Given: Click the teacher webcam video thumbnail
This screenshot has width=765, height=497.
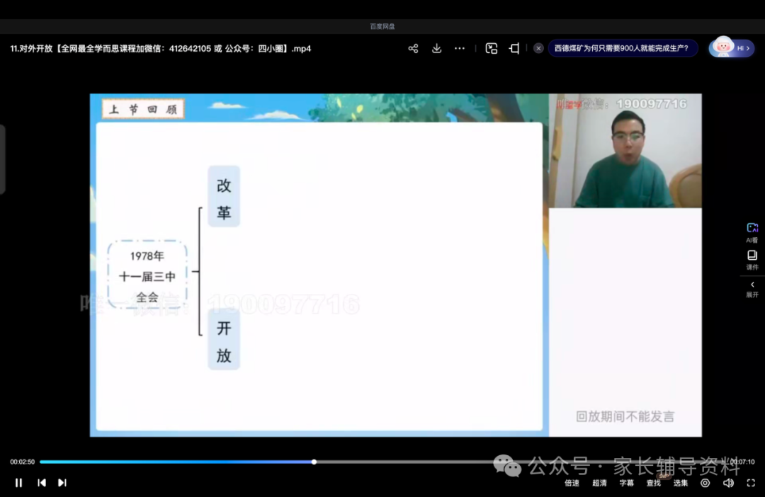Looking at the screenshot, I should 625,151.
